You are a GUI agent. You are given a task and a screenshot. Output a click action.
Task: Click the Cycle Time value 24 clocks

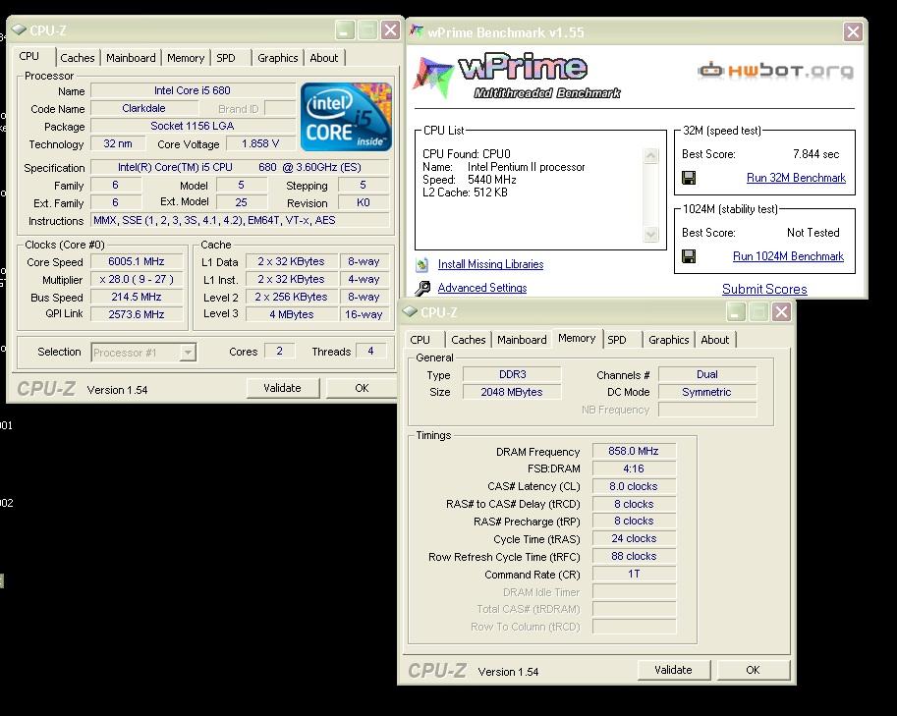click(x=634, y=538)
